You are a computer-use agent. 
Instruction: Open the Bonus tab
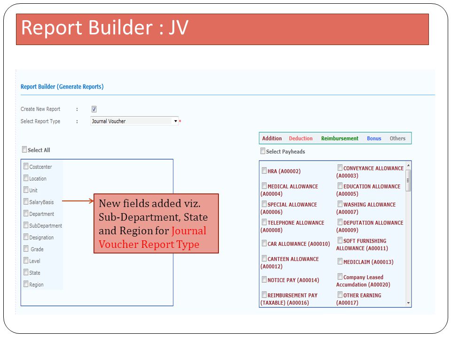coord(374,138)
